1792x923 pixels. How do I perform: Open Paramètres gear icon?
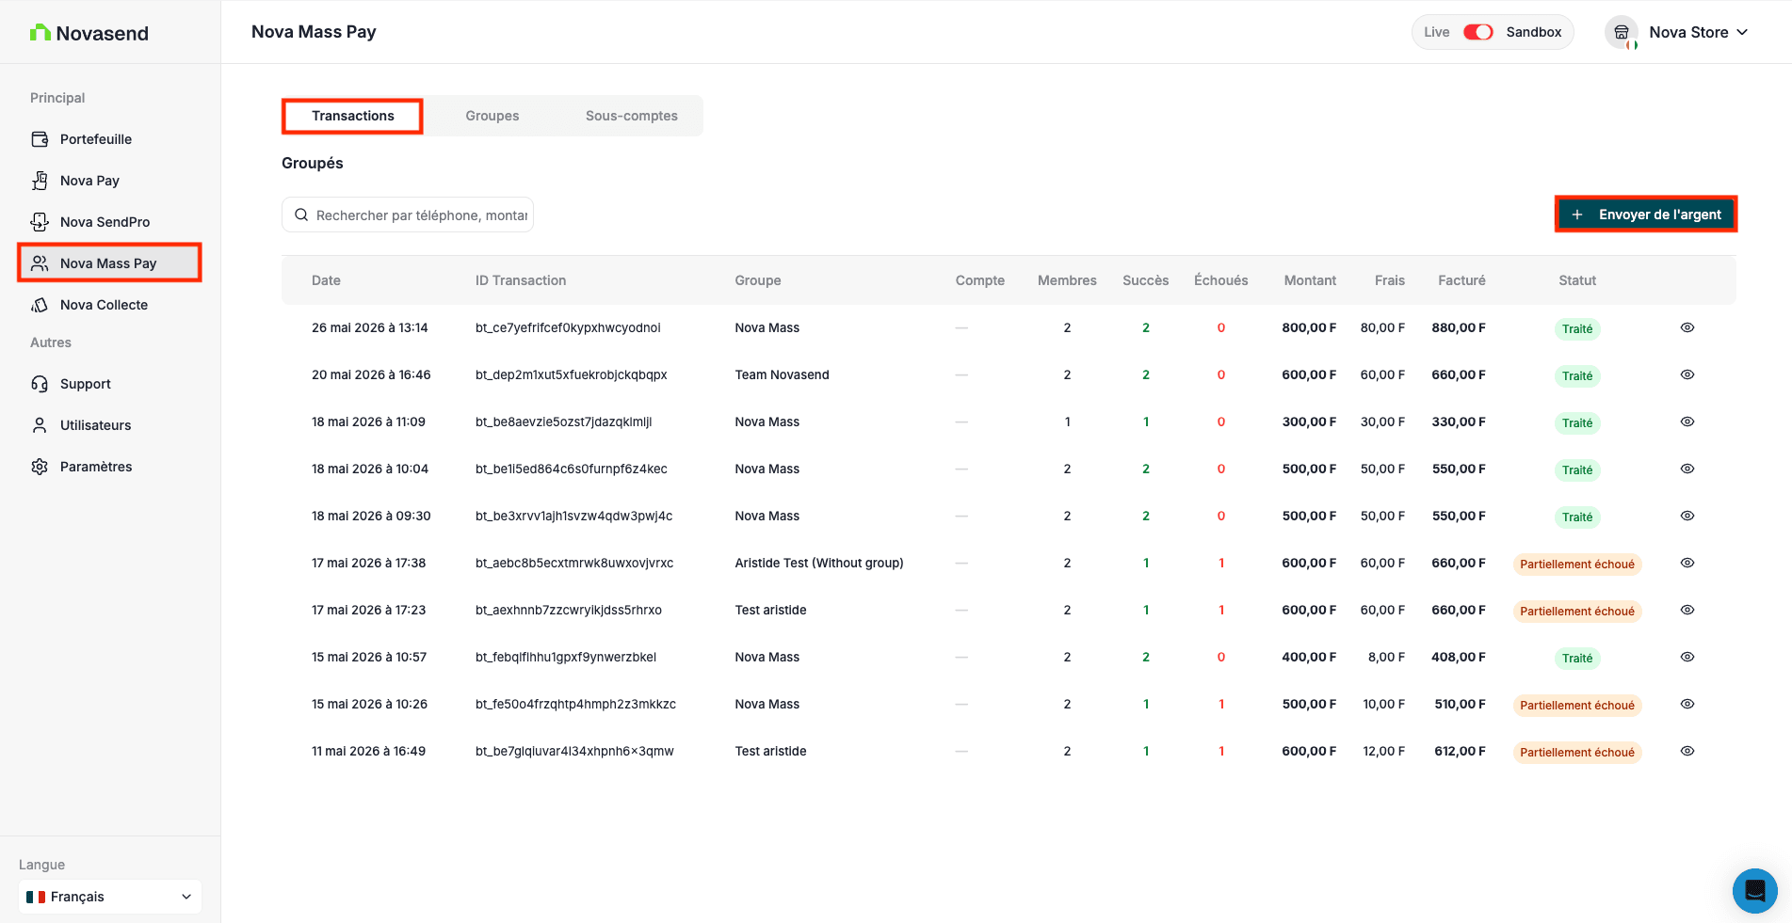(x=40, y=467)
